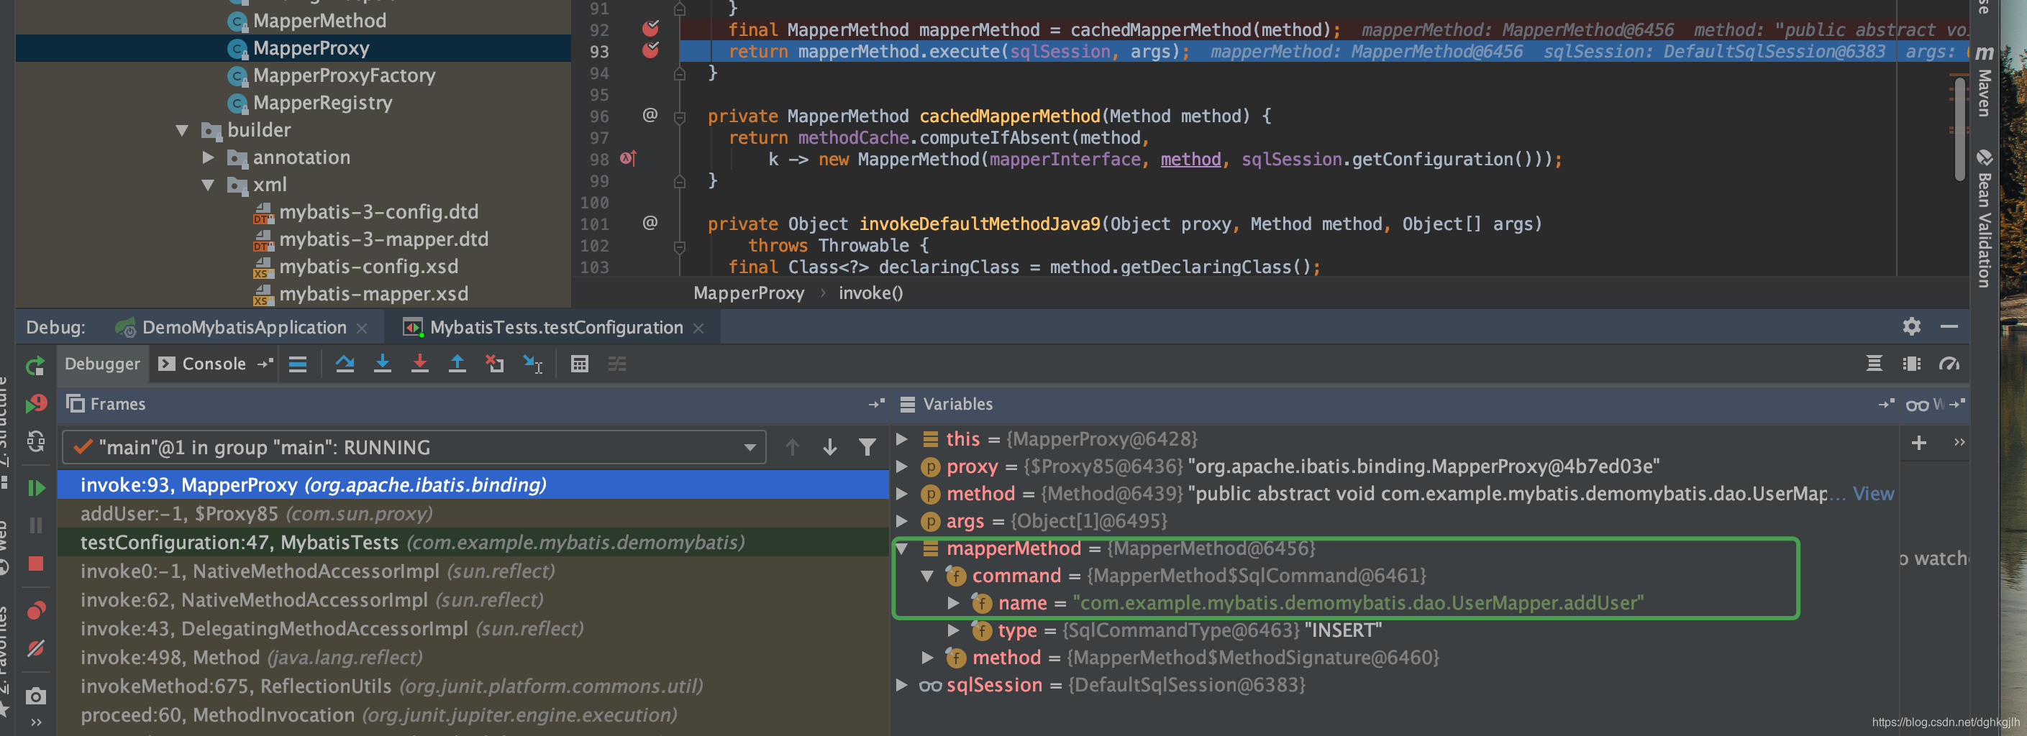Select the addUser:-1 $Proxy85 frame
Viewport: 2027px width, 736px height.
(473, 514)
